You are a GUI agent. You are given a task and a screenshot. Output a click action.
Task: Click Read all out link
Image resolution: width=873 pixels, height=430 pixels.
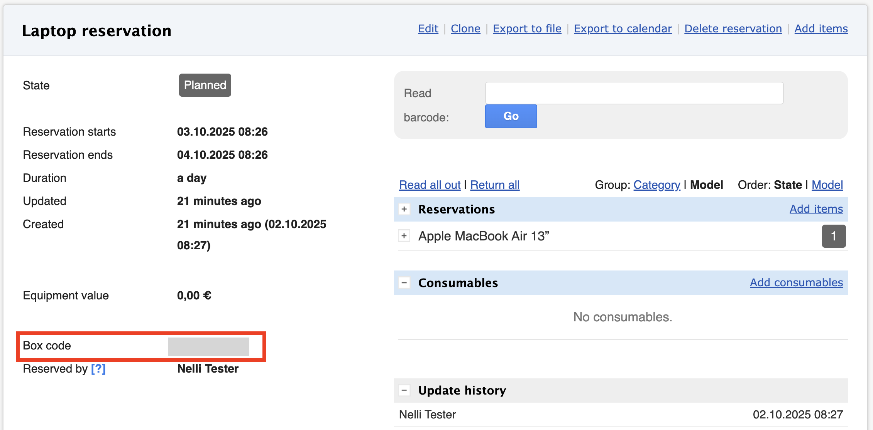click(430, 185)
